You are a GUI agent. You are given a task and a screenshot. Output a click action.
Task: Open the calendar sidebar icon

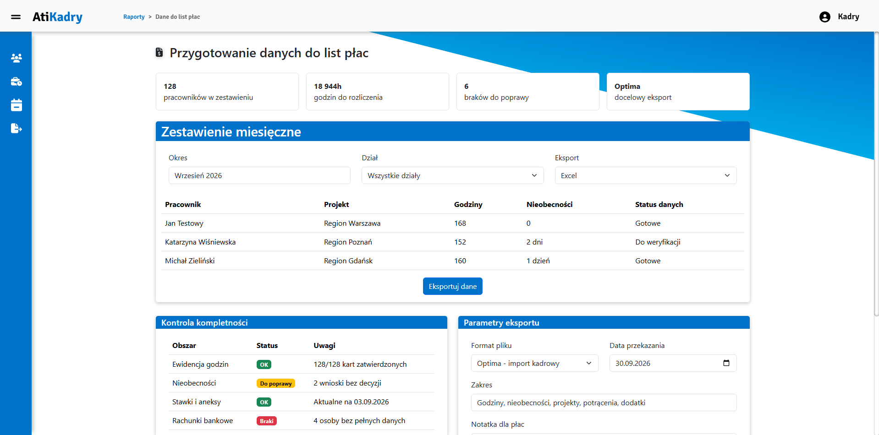[16, 105]
